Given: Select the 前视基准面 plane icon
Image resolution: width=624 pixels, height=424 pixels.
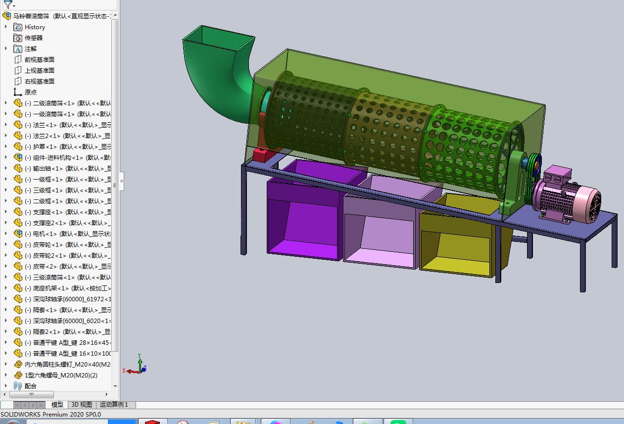Looking at the screenshot, I should (18, 59).
